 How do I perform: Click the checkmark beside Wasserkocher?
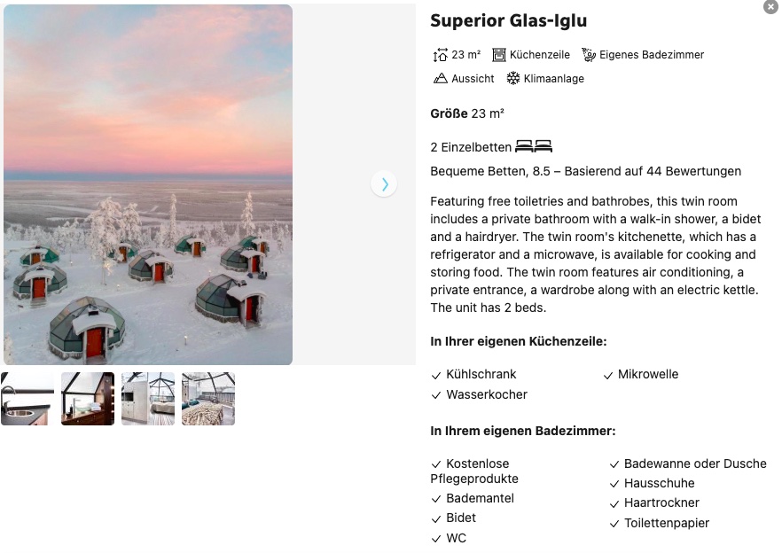tap(435, 394)
